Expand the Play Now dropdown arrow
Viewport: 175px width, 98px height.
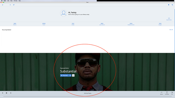pos(70,76)
